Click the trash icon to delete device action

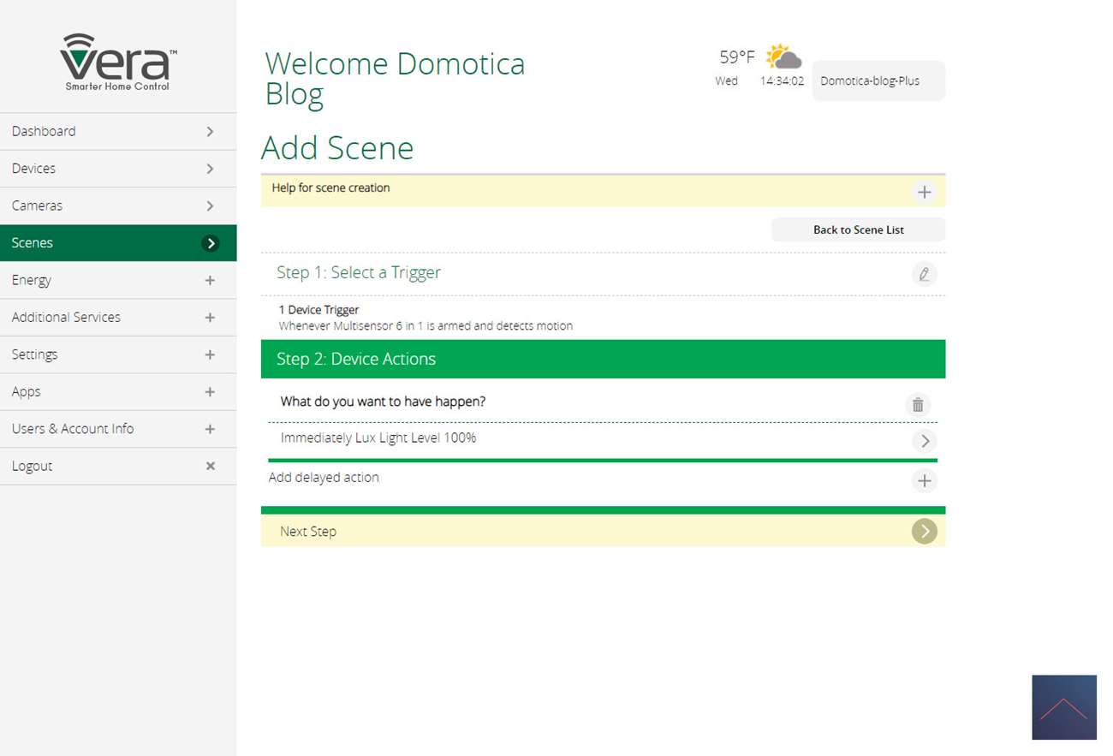coord(917,405)
